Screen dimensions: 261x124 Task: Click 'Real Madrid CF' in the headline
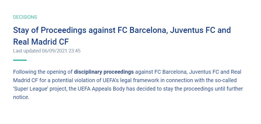pyautogui.click(x=41, y=42)
